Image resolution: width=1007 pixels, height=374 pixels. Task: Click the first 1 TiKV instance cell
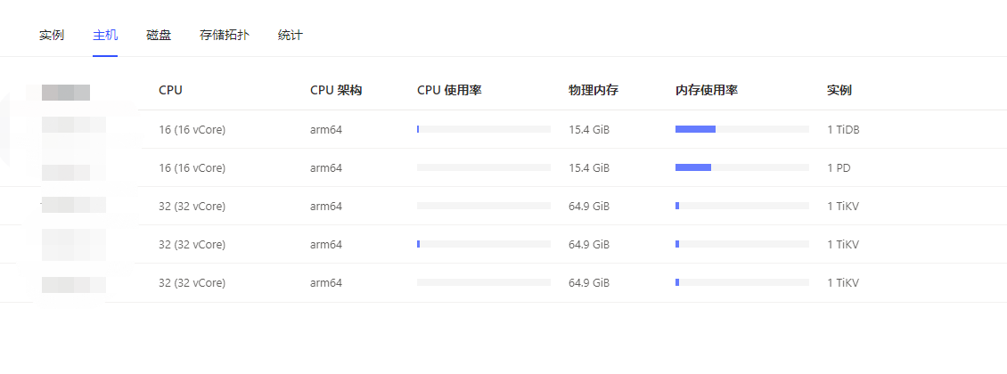point(843,206)
